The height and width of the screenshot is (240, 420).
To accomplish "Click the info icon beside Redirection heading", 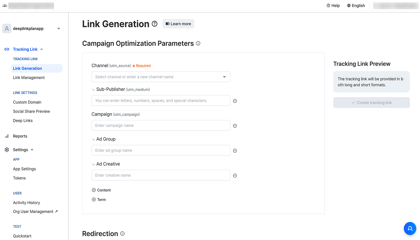I will (122, 233).
